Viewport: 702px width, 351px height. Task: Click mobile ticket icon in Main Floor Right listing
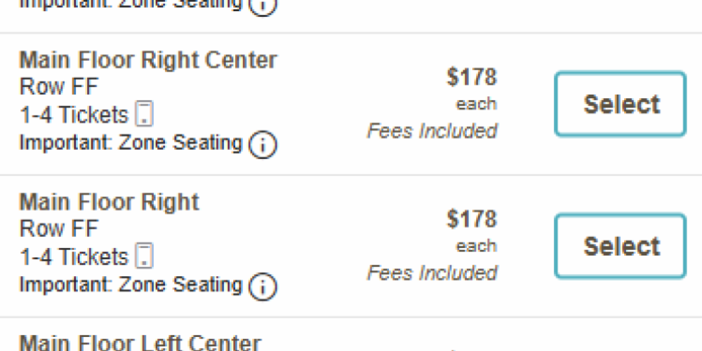(144, 256)
